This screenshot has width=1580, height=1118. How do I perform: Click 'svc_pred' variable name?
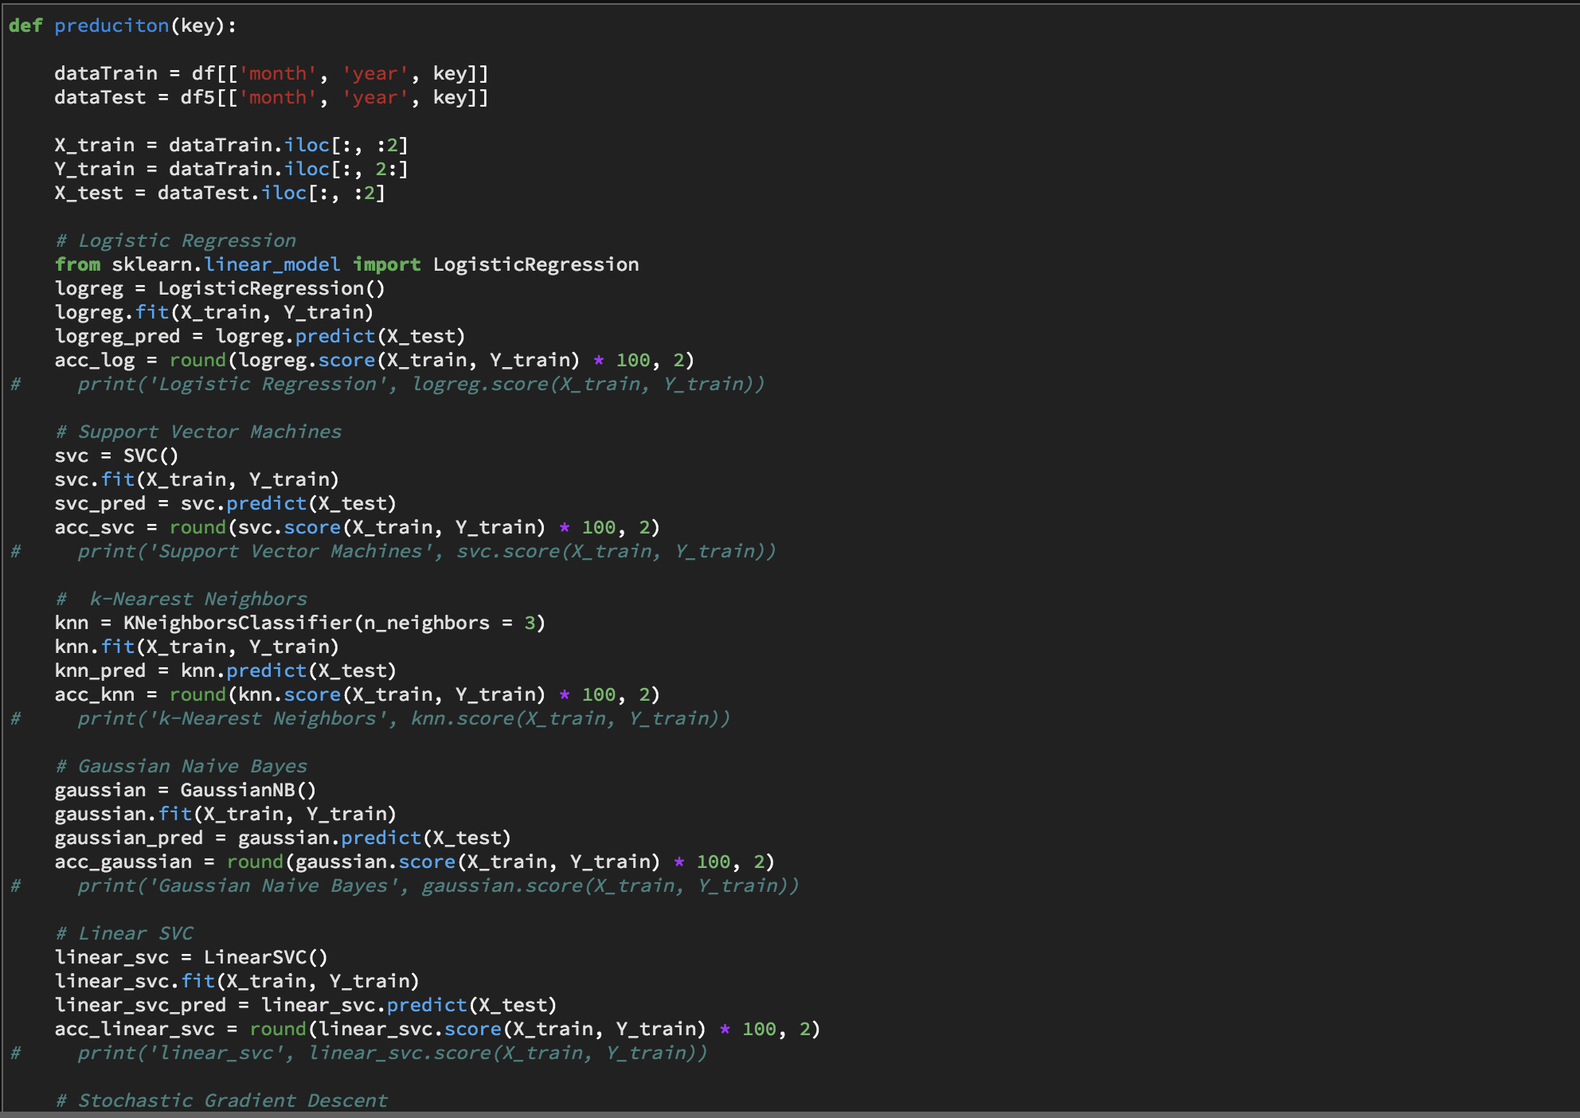[100, 503]
